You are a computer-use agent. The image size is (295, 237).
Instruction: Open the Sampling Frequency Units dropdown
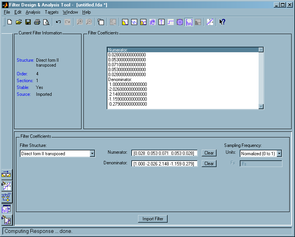(x=279, y=154)
